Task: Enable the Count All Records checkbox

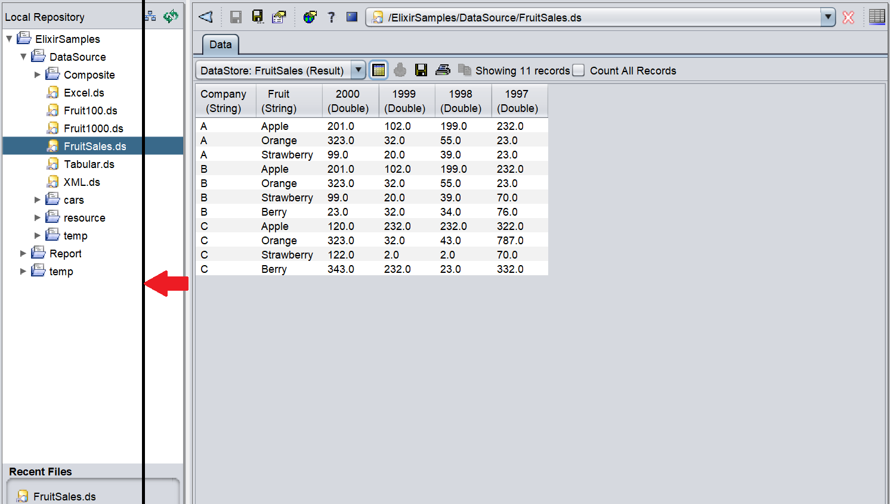Action: coord(579,70)
